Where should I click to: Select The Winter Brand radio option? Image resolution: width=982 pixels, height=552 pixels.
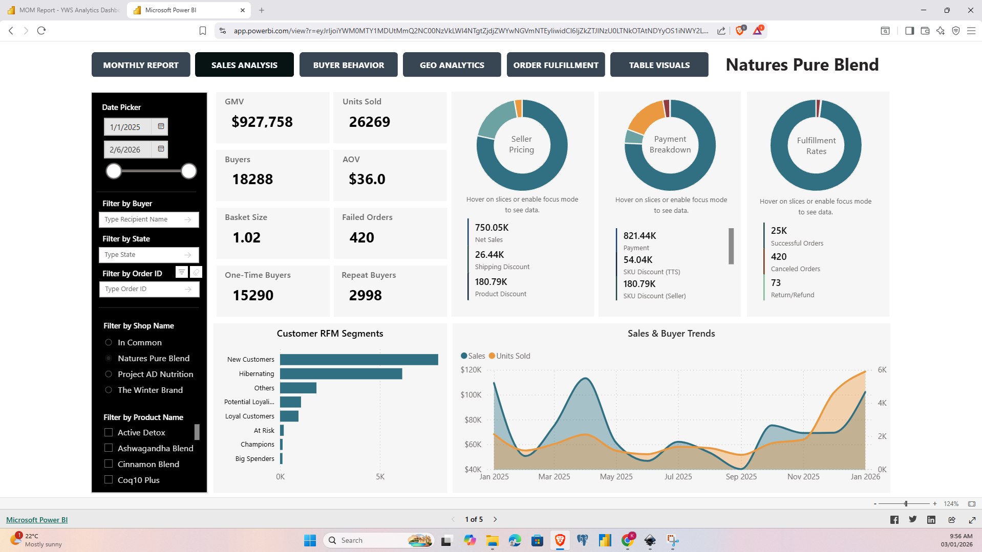coord(109,390)
